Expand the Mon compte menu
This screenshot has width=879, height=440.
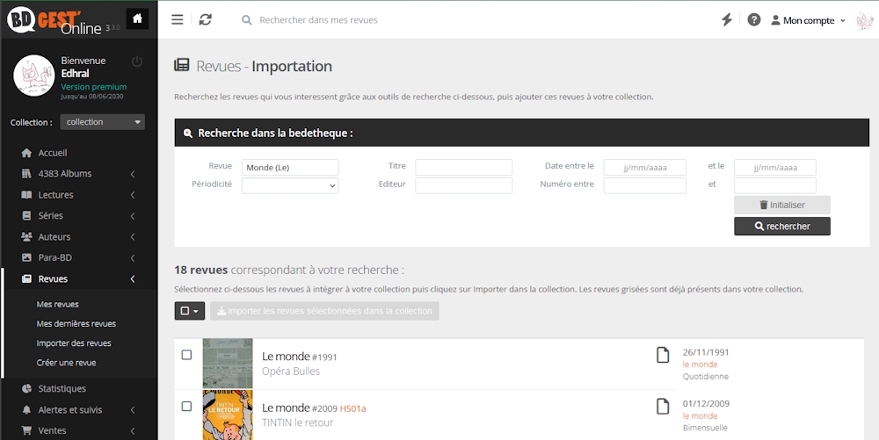point(808,20)
